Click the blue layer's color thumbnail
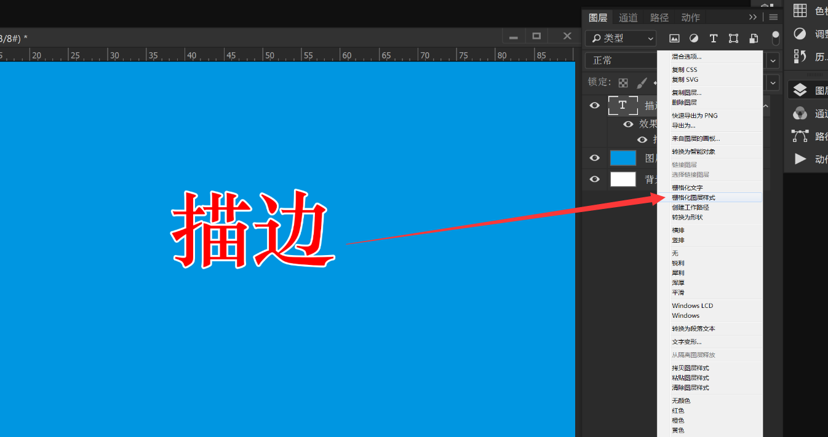This screenshot has width=828, height=437. [x=623, y=157]
